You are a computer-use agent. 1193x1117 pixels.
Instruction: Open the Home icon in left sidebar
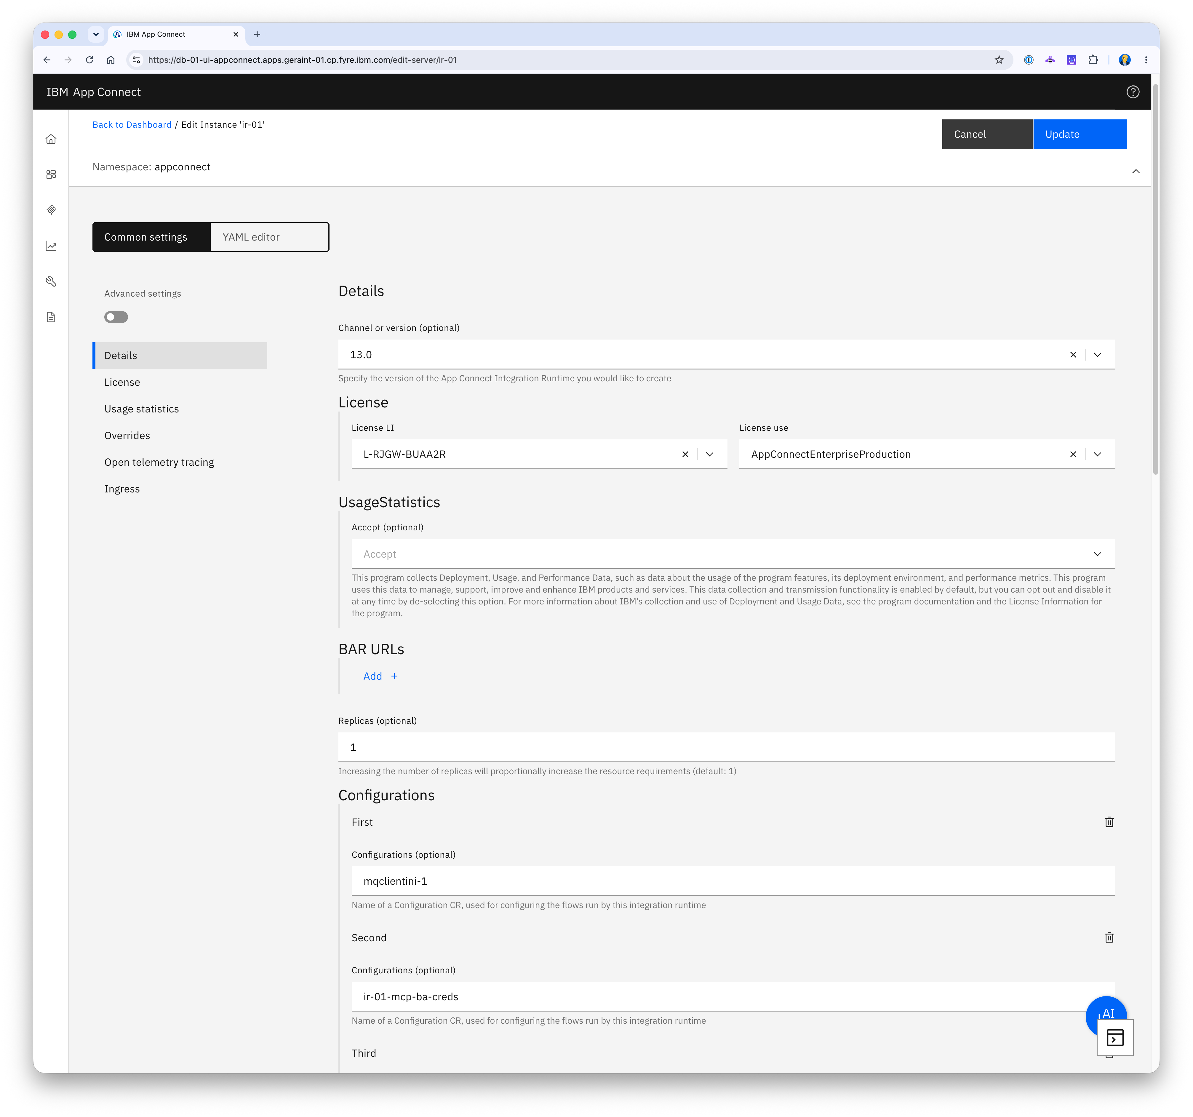click(51, 139)
